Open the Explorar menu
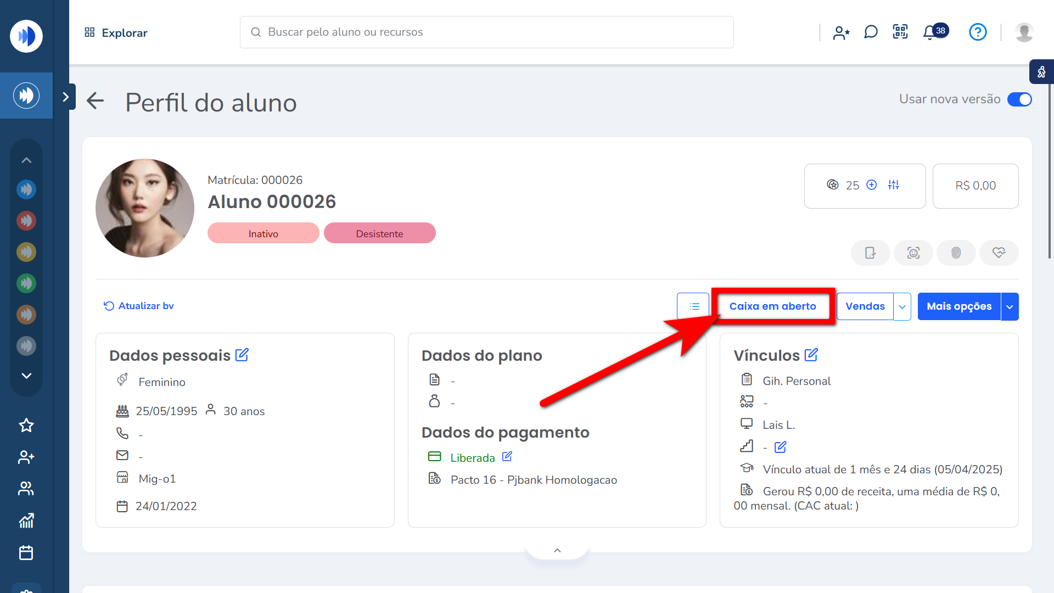The image size is (1054, 593). click(x=116, y=32)
